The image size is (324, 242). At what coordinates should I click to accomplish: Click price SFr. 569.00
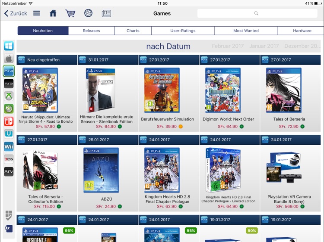[x=287, y=206]
